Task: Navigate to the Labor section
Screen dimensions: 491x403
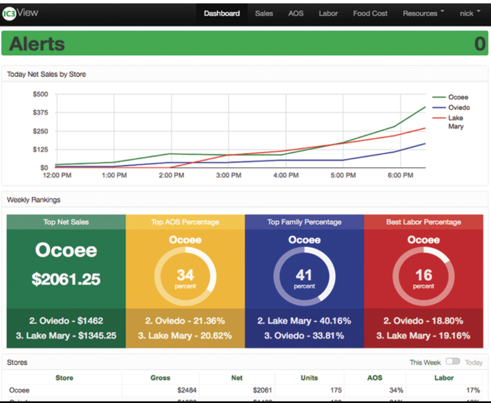Action: (328, 14)
